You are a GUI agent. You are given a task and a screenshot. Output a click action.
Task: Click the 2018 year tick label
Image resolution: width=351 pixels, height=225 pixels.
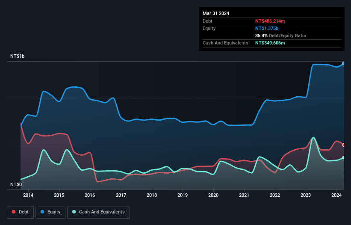pyautogui.click(x=151, y=195)
